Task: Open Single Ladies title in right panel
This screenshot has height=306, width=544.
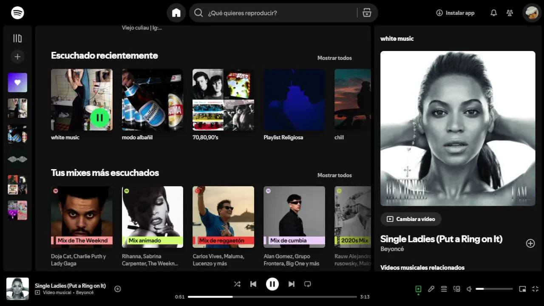Action: coord(441,239)
